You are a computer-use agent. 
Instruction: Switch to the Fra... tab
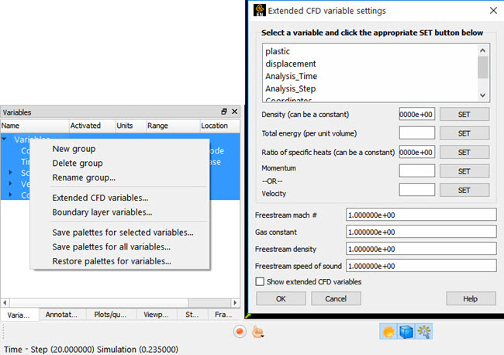coord(224,315)
